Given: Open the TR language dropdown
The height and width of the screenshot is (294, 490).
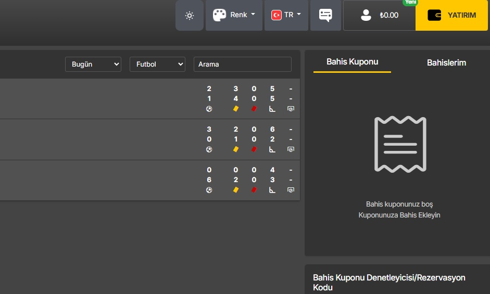Looking at the screenshot, I should pos(286,15).
